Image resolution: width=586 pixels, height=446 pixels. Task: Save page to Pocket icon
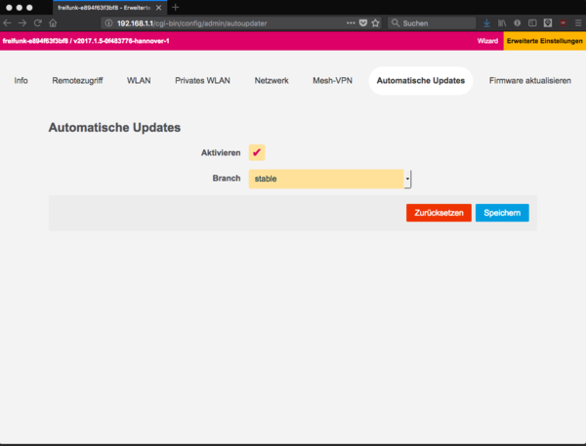pyautogui.click(x=363, y=23)
